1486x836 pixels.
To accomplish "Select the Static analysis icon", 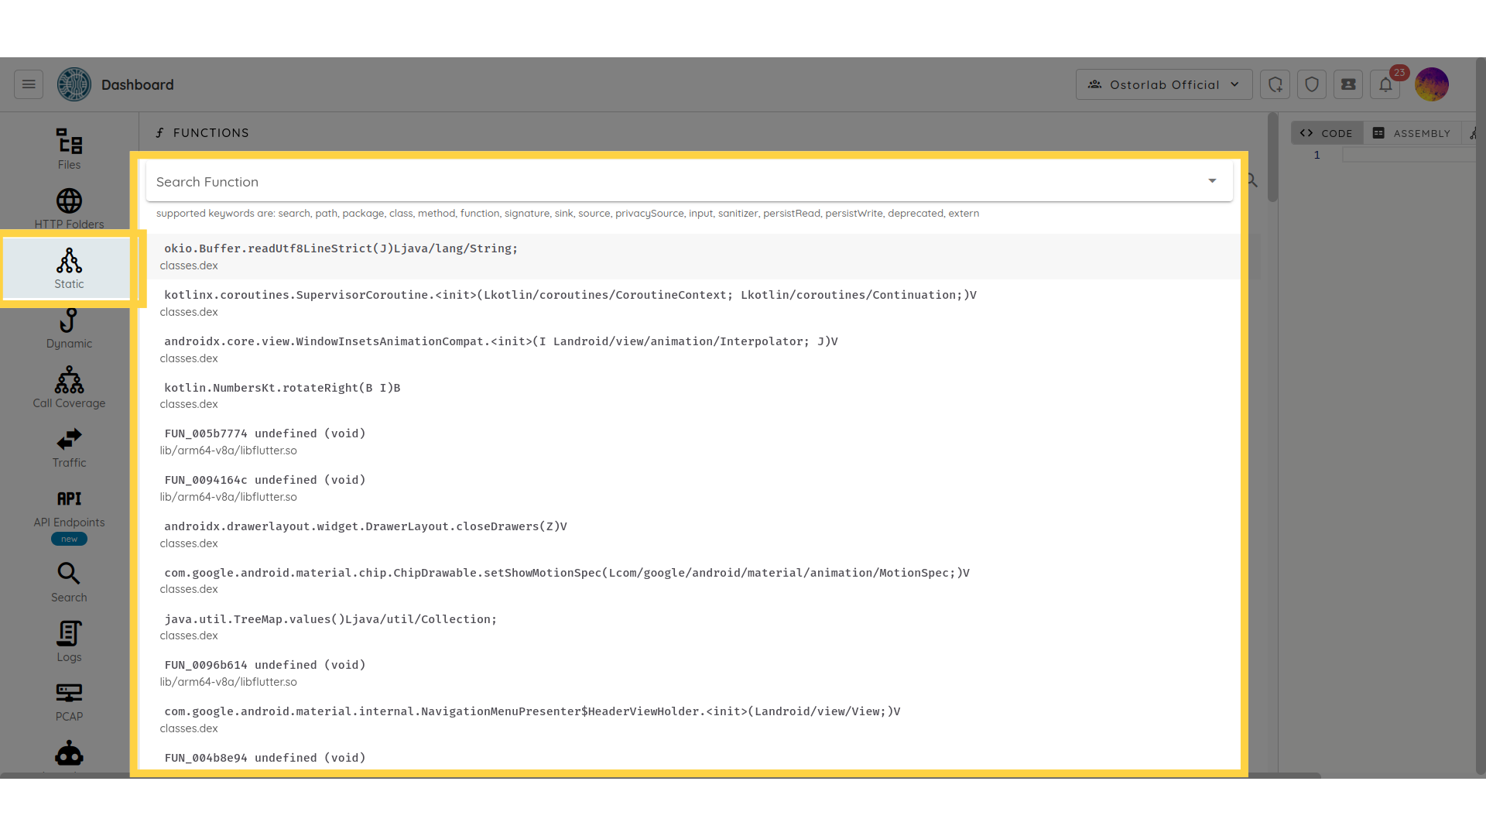I will tap(69, 268).
